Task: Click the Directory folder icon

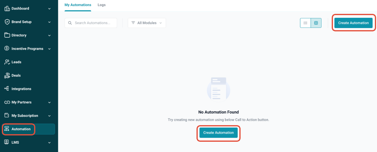Action: [x=7, y=35]
